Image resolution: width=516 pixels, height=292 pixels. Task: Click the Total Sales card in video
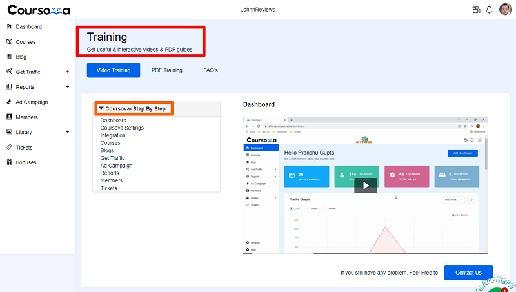click(x=407, y=177)
